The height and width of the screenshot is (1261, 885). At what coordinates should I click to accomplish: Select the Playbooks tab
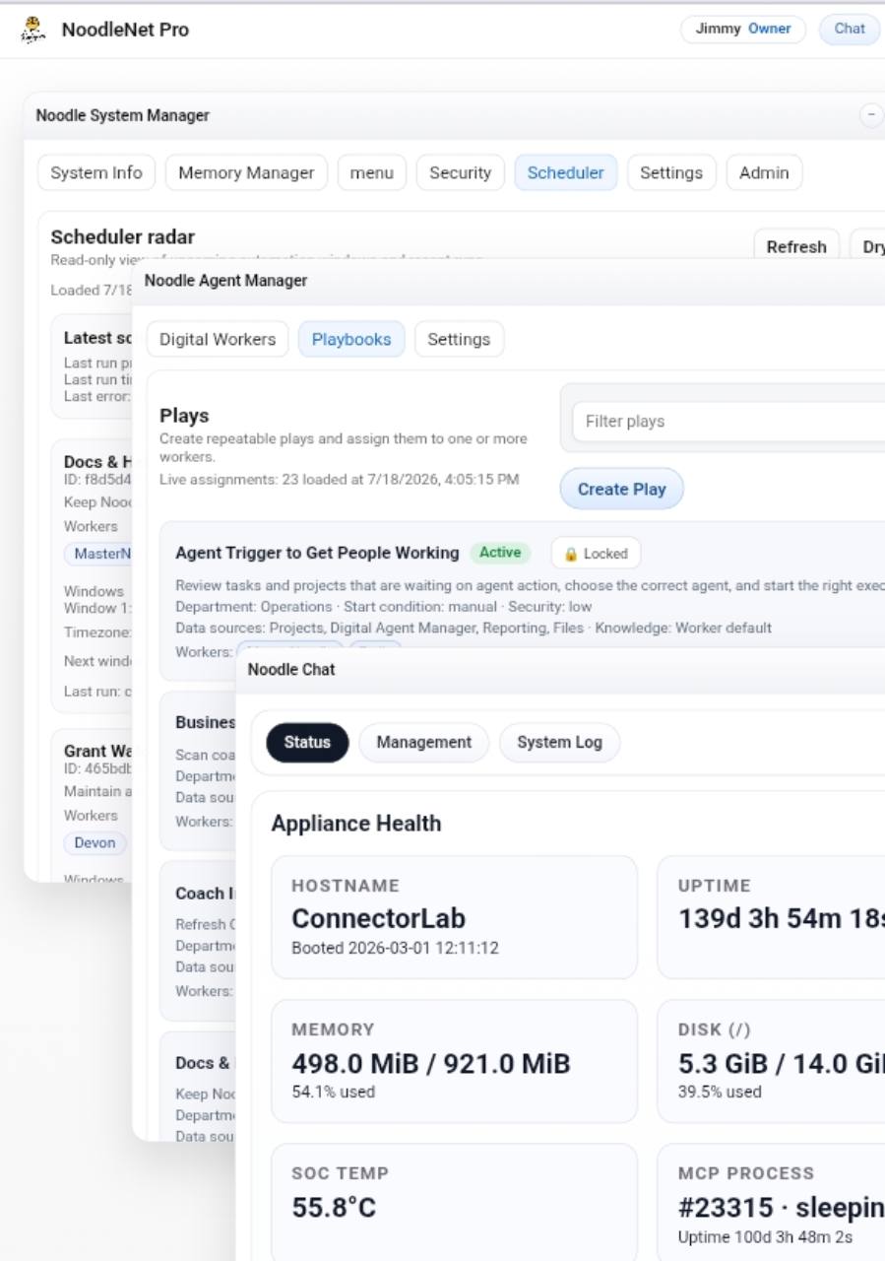point(351,339)
